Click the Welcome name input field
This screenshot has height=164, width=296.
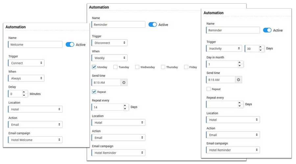(x=36, y=45)
